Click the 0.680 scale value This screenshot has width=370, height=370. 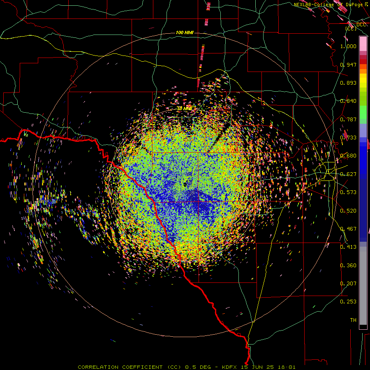348,156
